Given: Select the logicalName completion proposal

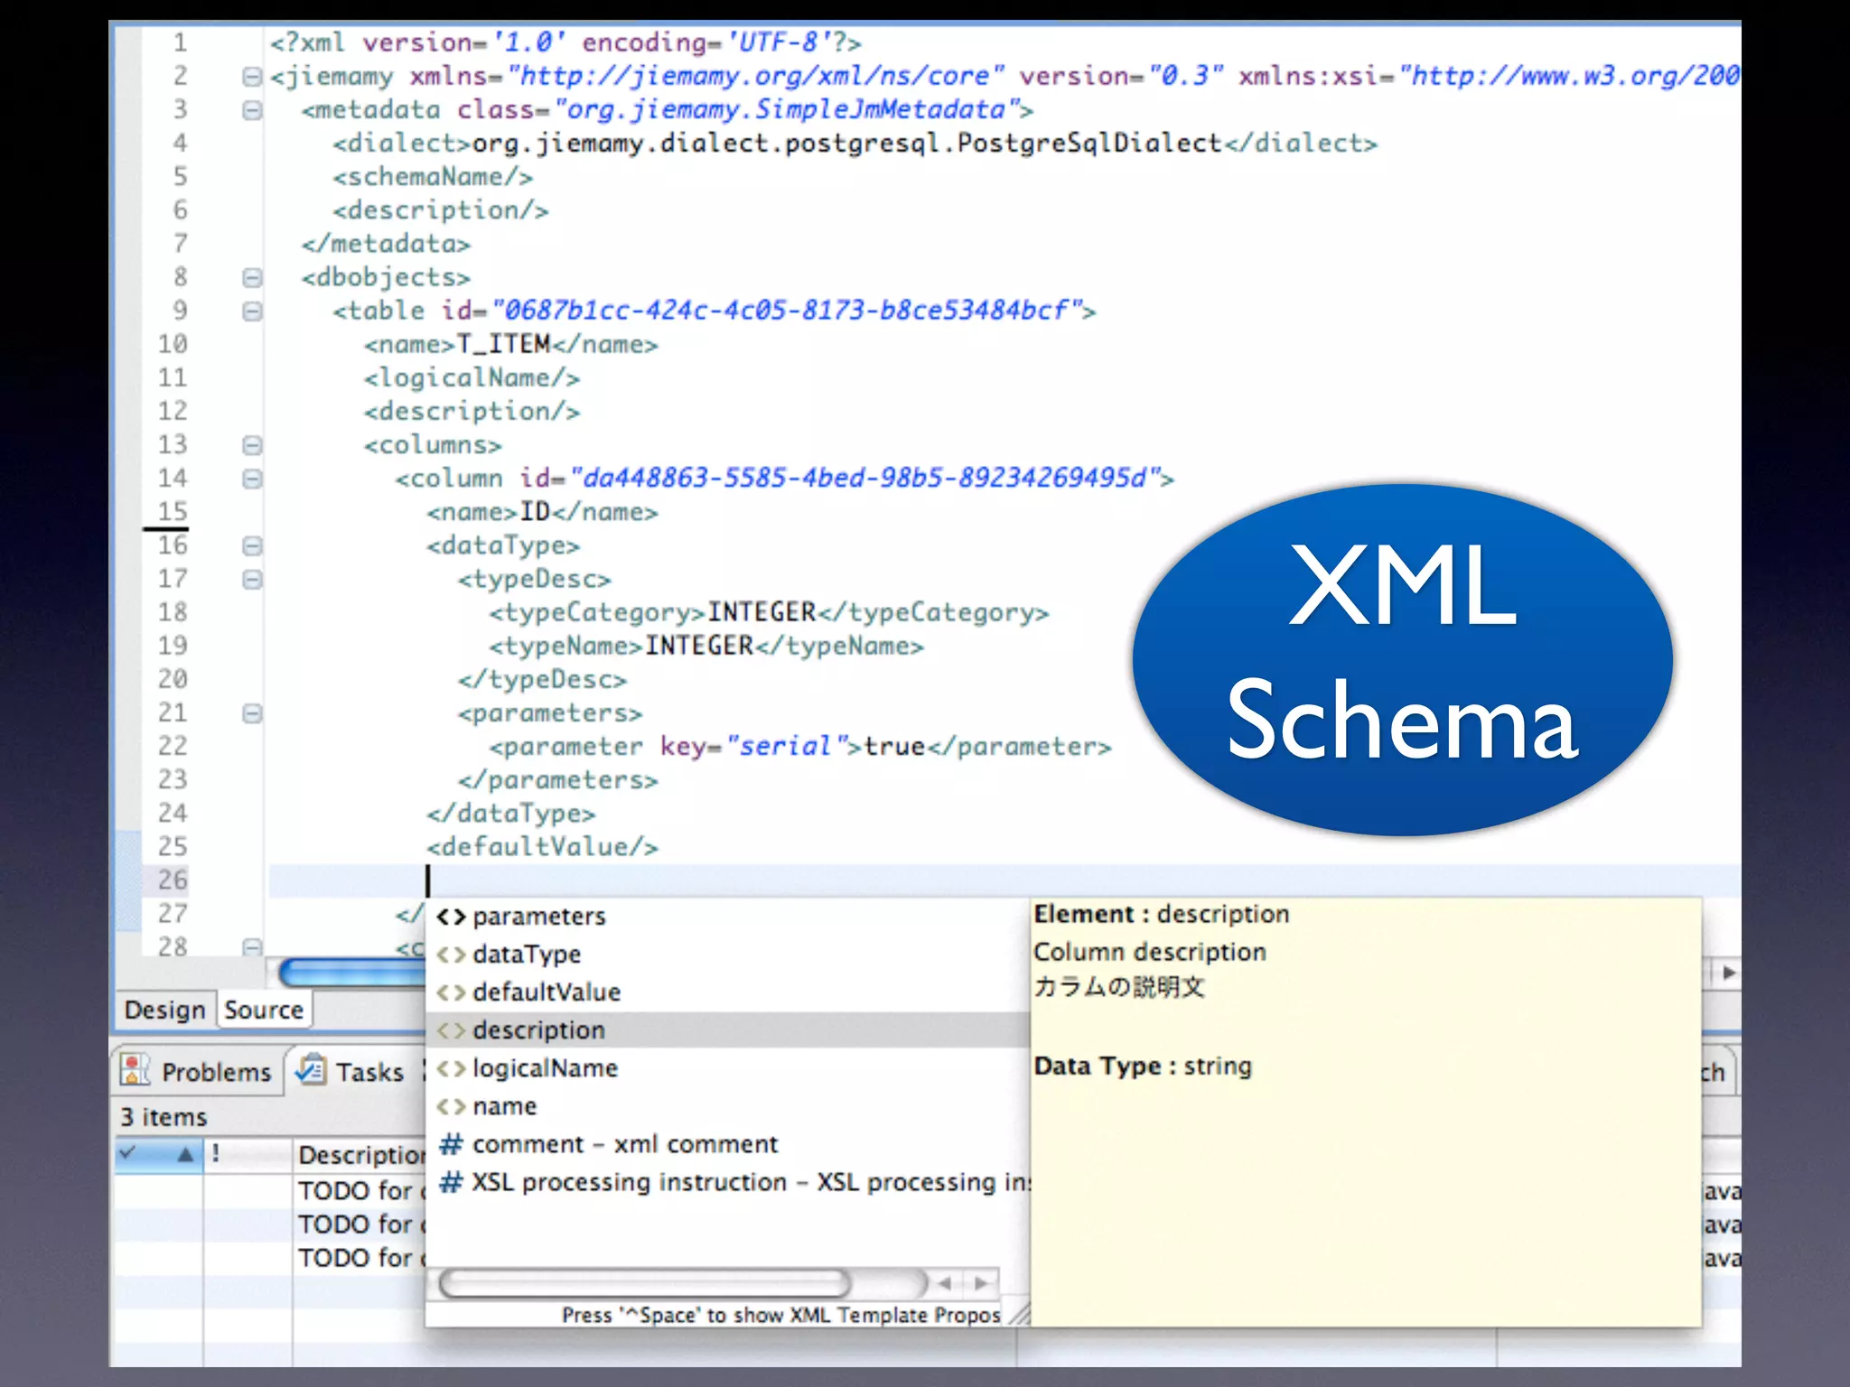Looking at the screenshot, I should (x=728, y=1068).
